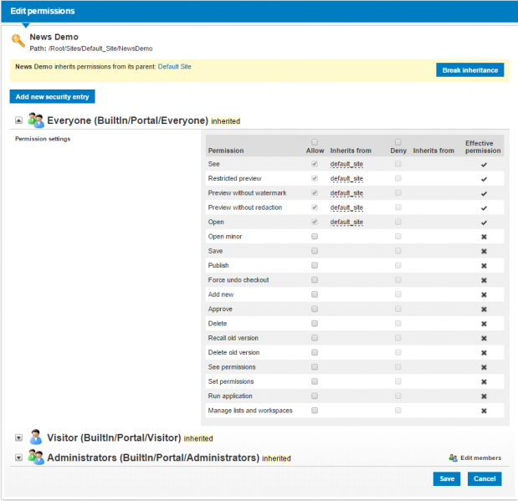518x501 pixels.
Task: Enable Allow for Publish permission
Action: [x=315, y=265]
